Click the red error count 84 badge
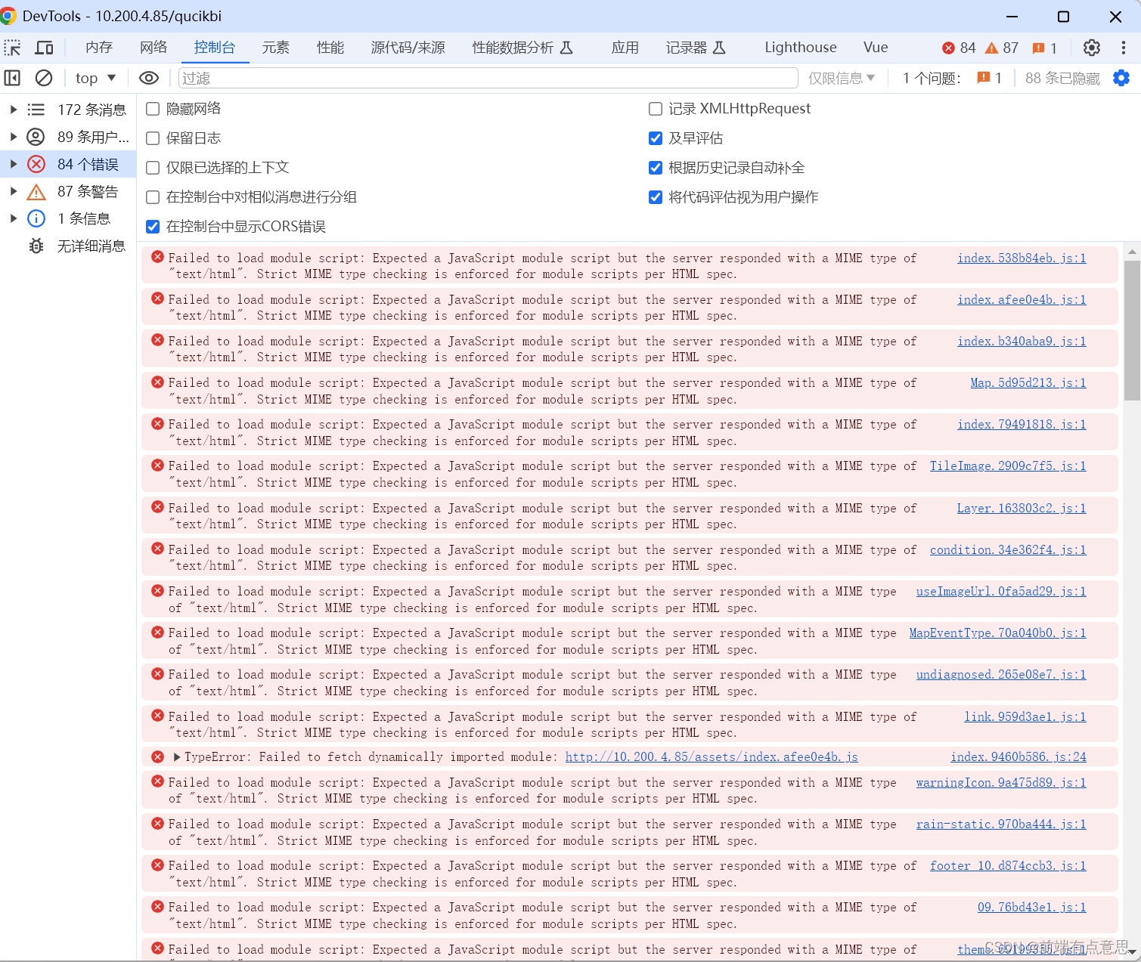The image size is (1141, 962). pos(959,48)
